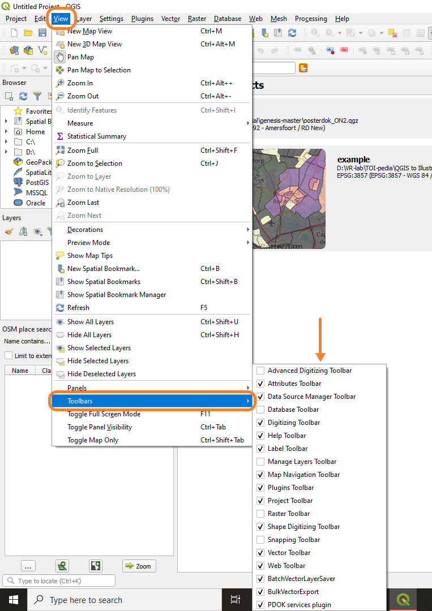Click Type to locate search field
Image resolution: width=432 pixels, height=611 pixels.
click(x=59, y=580)
